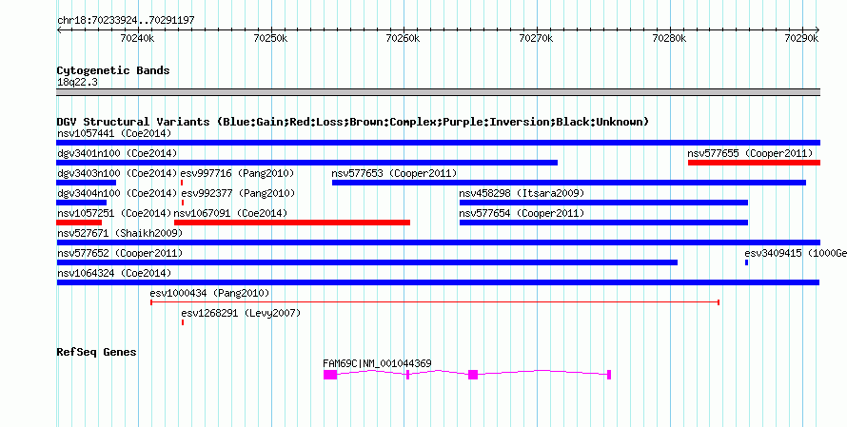Click the last FAM69C exon near 70275k
The height and width of the screenshot is (427, 847).
point(609,375)
